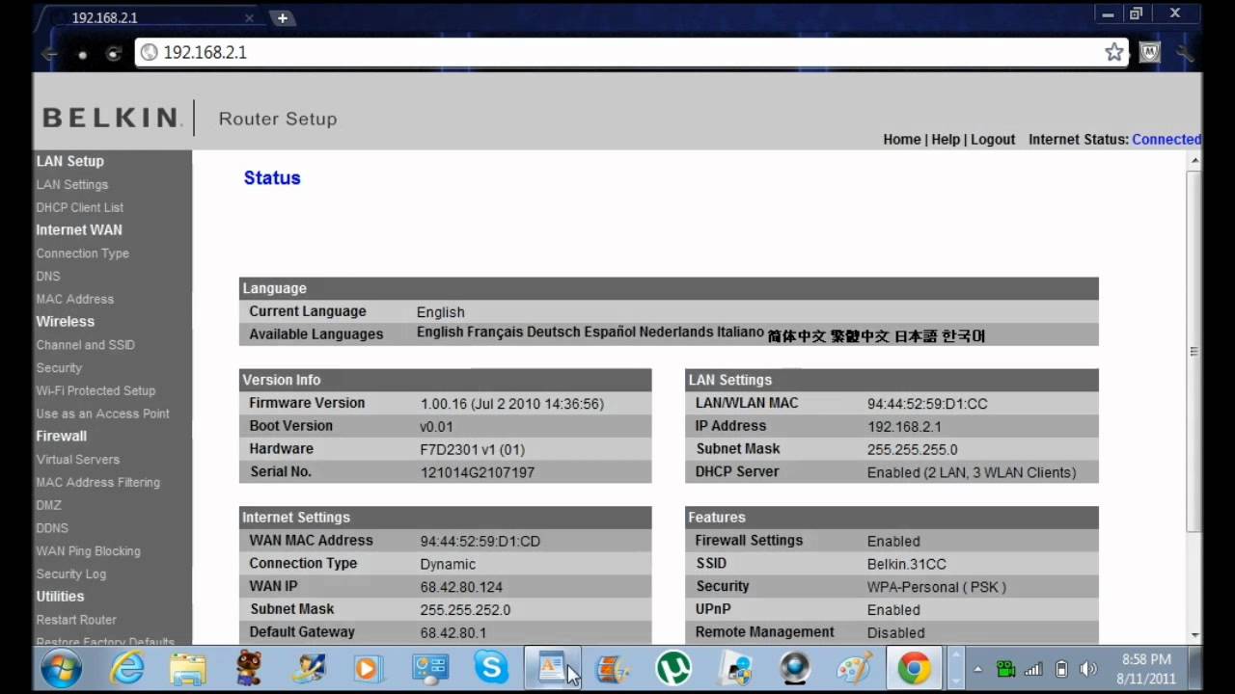
Task: Open the control panel monitor icon in taskbar
Action: pos(429,668)
